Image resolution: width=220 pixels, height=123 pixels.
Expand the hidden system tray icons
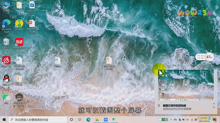[x=171, y=120]
